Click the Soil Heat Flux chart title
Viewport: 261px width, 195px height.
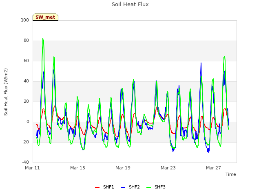pyautogui.click(x=130, y=4)
